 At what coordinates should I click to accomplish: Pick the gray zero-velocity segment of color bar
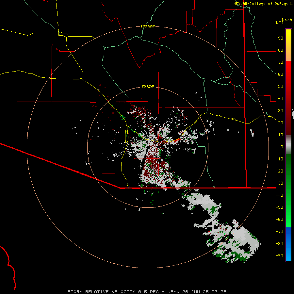[x=288, y=145]
